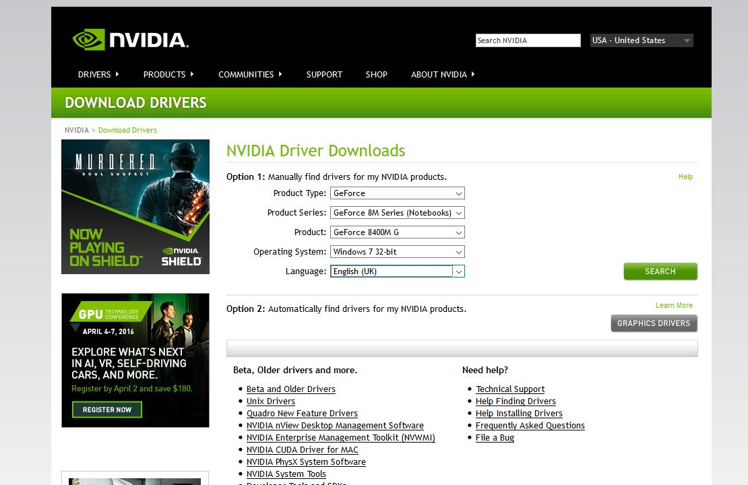The width and height of the screenshot is (748, 485).
Task: Click the "NVIDIA Driver Downloads" heading
Action: pyautogui.click(x=316, y=151)
